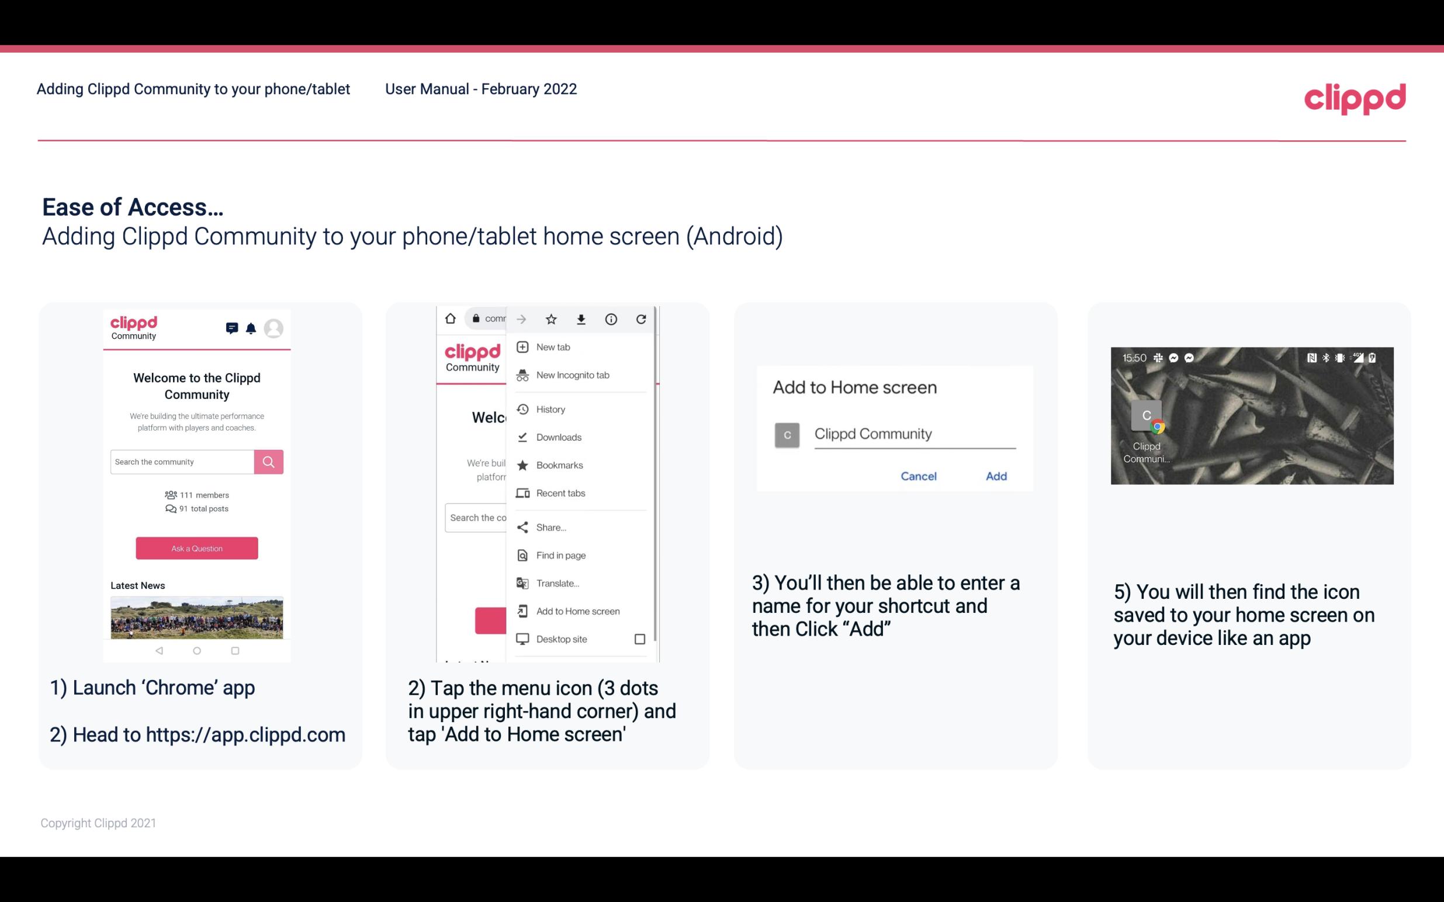Click the 'Add to Home screen' menu option
This screenshot has height=902, width=1444.
point(577,612)
